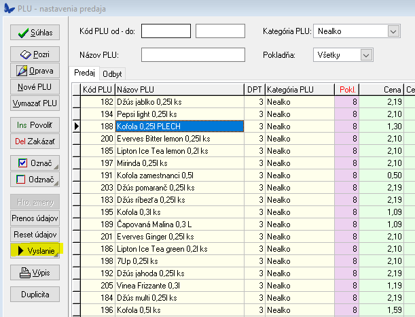Select the Predaj tab
The image size is (415, 317).
click(84, 73)
